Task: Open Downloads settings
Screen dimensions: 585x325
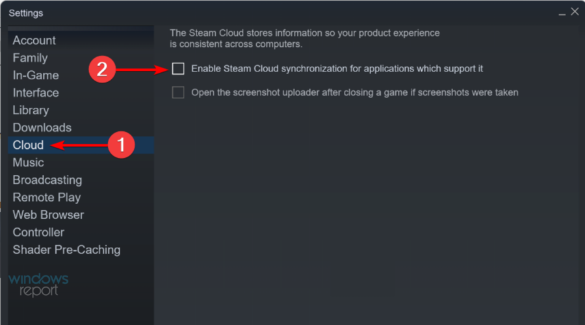Action: pos(42,127)
